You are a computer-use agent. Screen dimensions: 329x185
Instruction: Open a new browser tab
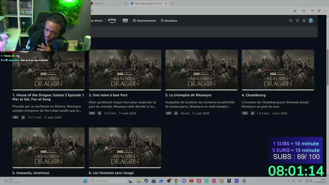[172, 4]
